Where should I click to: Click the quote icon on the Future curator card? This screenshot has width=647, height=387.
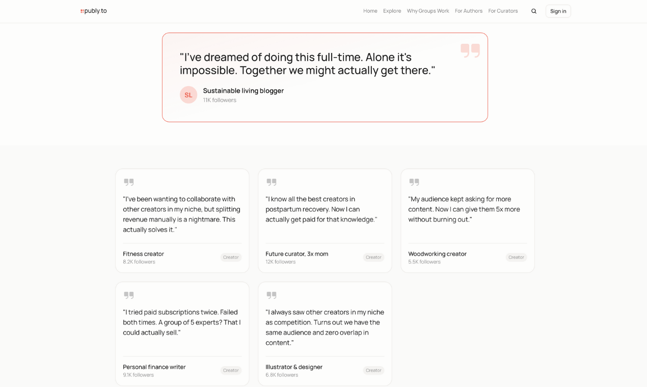(x=271, y=182)
